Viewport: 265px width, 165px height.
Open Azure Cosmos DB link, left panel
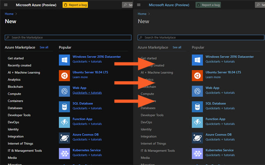86,134
